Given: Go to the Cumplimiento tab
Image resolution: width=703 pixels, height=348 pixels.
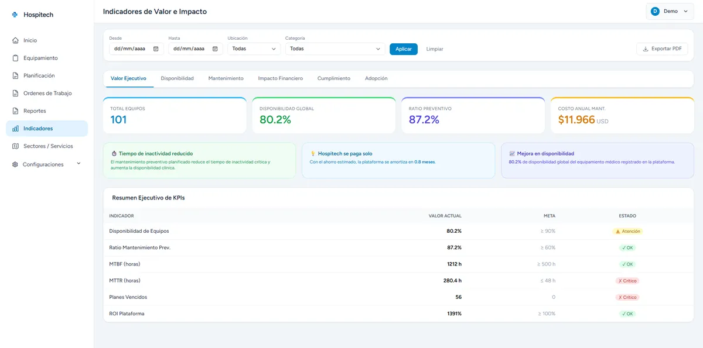Looking at the screenshot, I should [x=334, y=78].
